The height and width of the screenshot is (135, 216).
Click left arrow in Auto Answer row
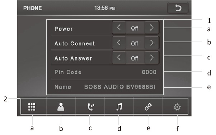click(x=119, y=57)
